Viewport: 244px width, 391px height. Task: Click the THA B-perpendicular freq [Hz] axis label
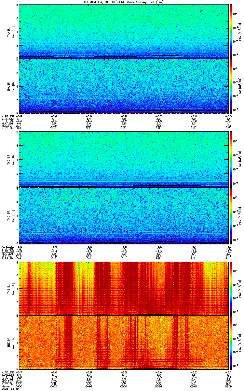(x=13, y=31)
